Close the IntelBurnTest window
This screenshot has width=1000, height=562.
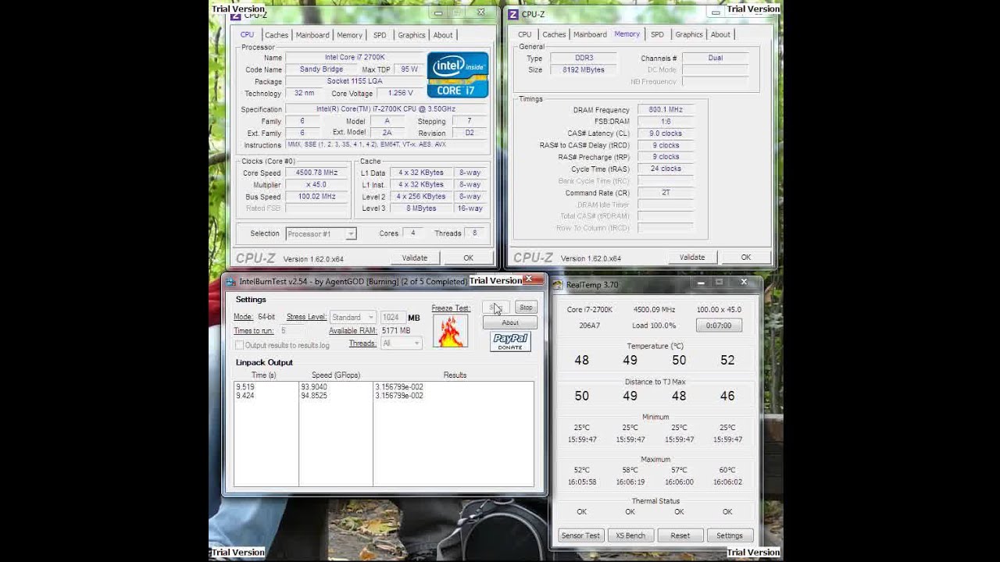click(x=529, y=279)
